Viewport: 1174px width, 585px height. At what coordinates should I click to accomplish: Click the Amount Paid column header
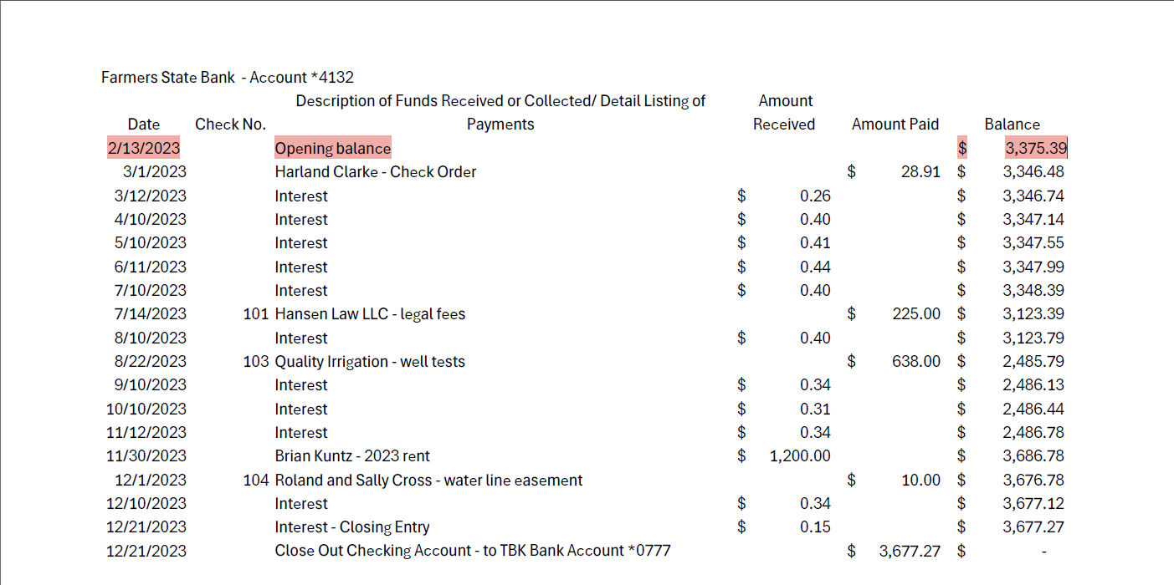895,125
